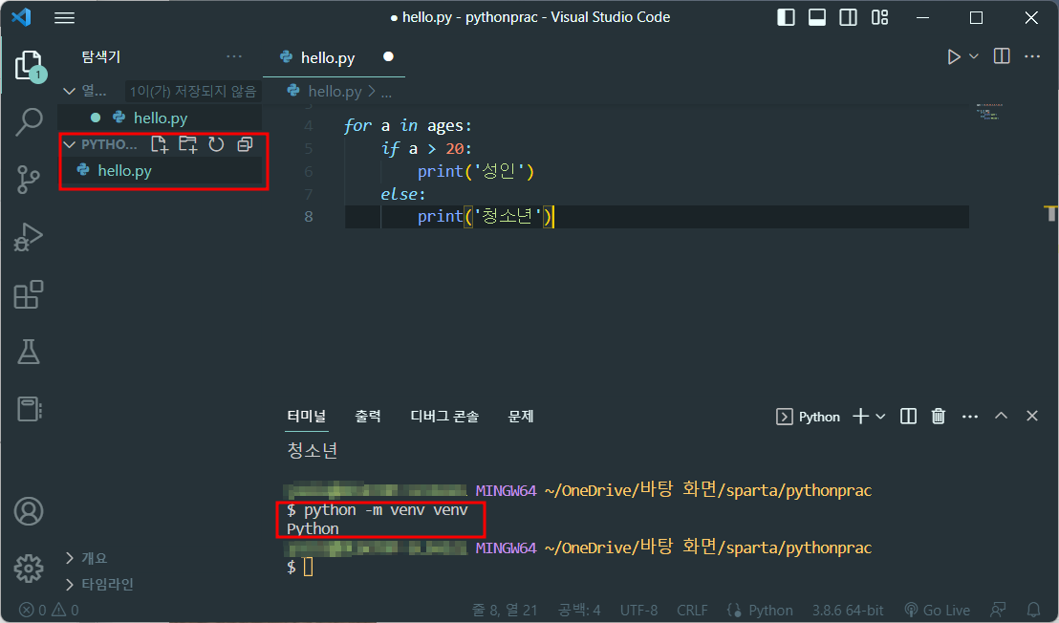The height and width of the screenshot is (623, 1059).
Task: Select hello.py under open editors
Action: [160, 118]
